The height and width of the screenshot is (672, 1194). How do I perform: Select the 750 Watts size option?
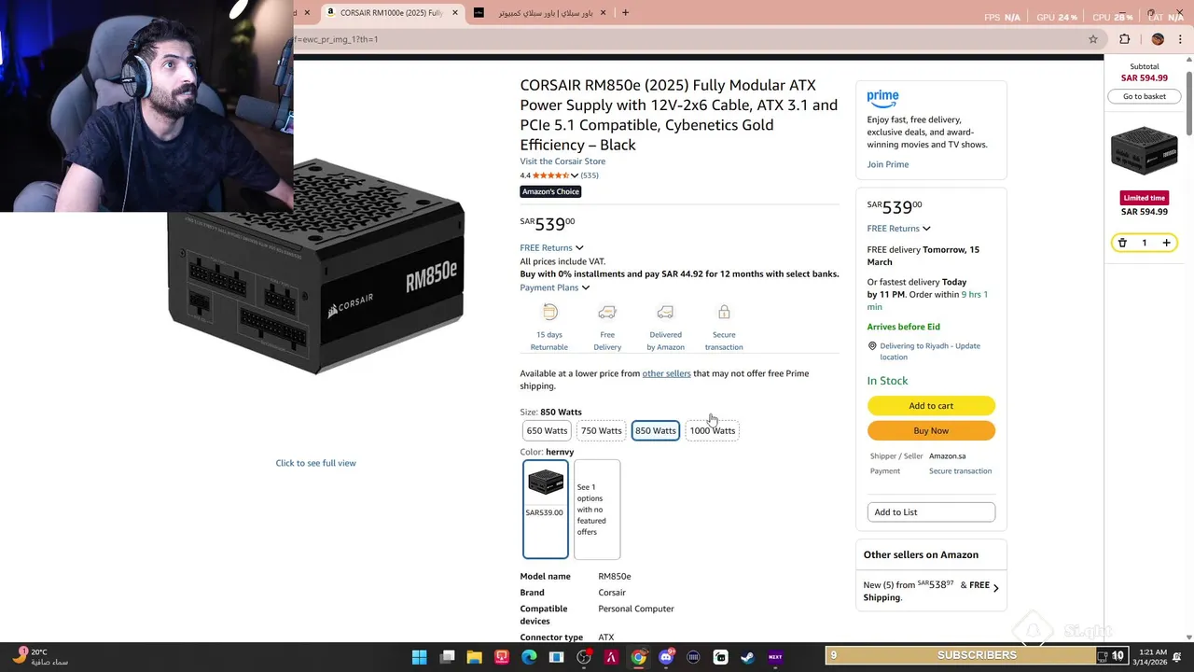click(601, 430)
